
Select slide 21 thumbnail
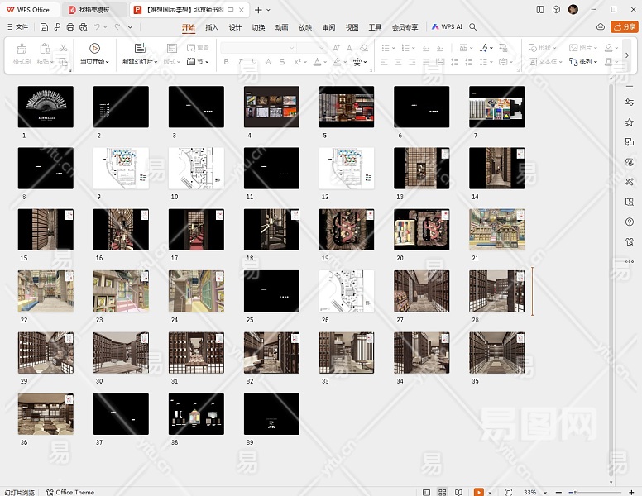coord(496,229)
